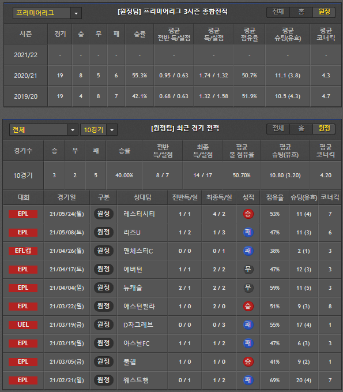Click blue 패 result icon for 아스날FC
The width and height of the screenshot is (343, 392).
pos(248,344)
